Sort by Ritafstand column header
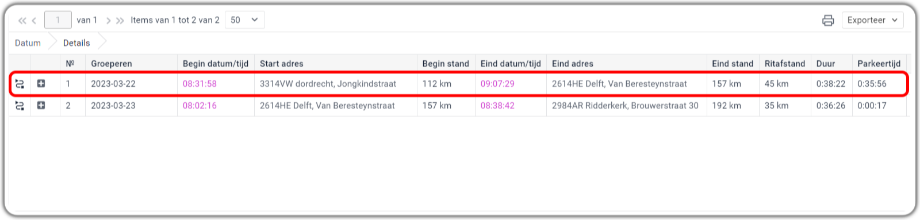The height and width of the screenshot is (220, 920). tap(785, 64)
